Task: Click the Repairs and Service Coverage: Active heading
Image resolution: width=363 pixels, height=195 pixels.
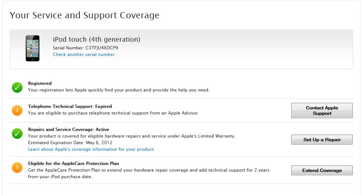Action: coord(68,130)
